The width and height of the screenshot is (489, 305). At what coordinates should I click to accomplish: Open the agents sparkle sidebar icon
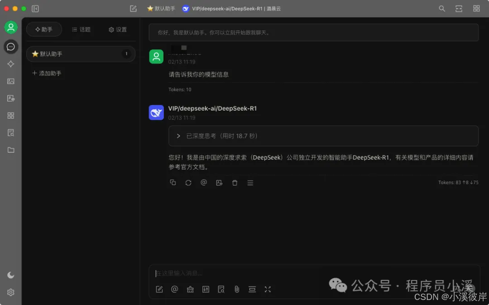coord(11,64)
